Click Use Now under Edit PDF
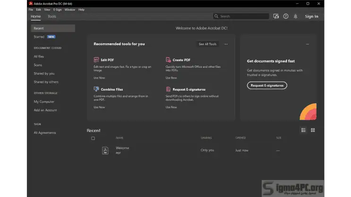The width and height of the screenshot is (351, 197). click(x=99, y=78)
